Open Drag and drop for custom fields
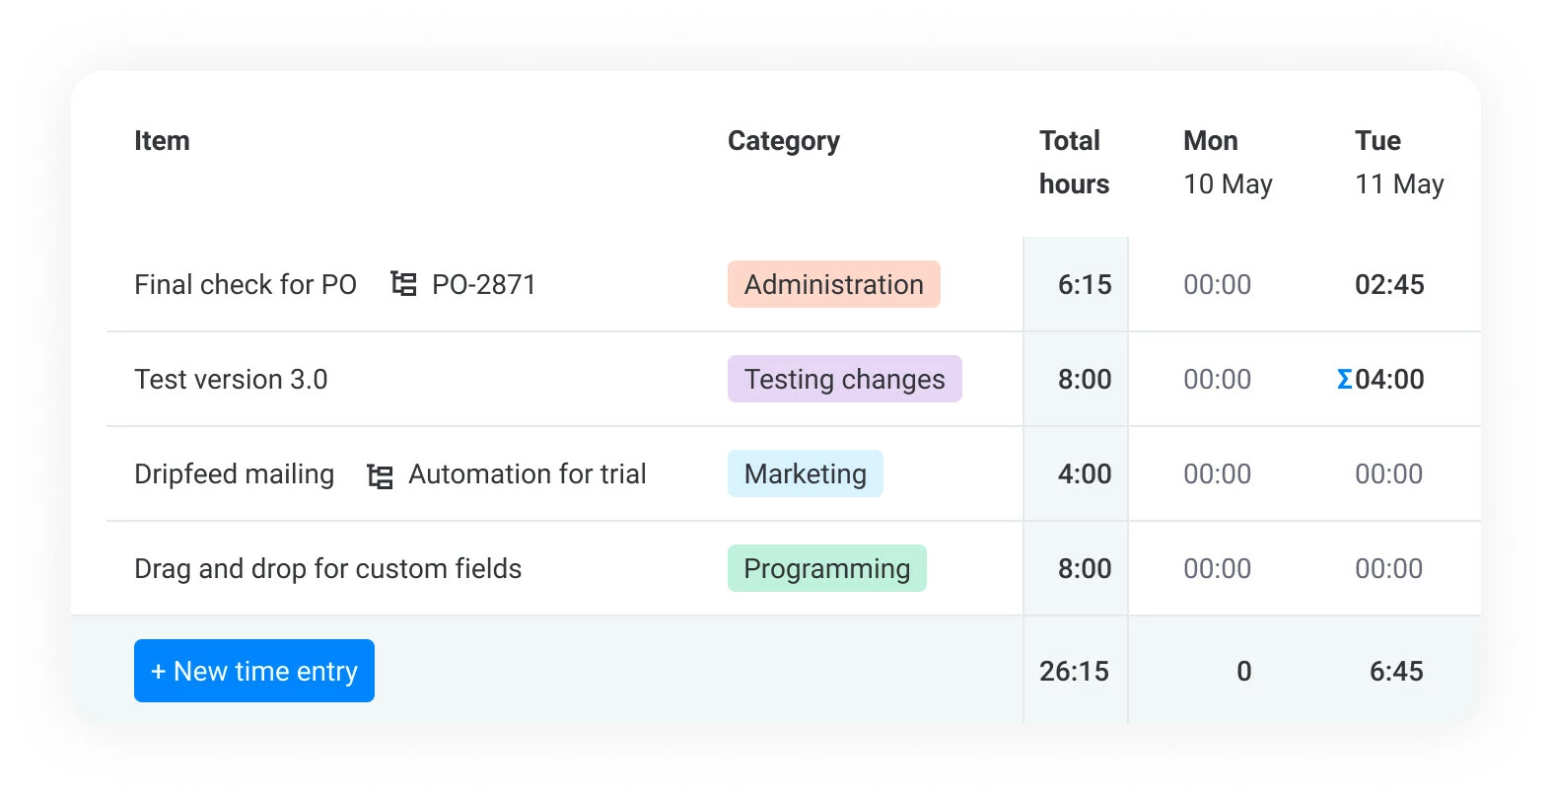1552x797 pixels. point(328,569)
